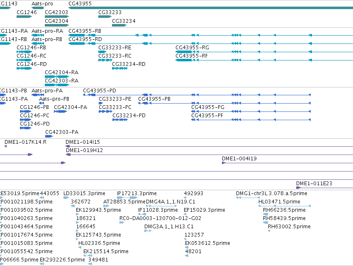This screenshot has height=266, width=353.
Task: Click clone DME1-017K14.R label
Action: (25, 142)
